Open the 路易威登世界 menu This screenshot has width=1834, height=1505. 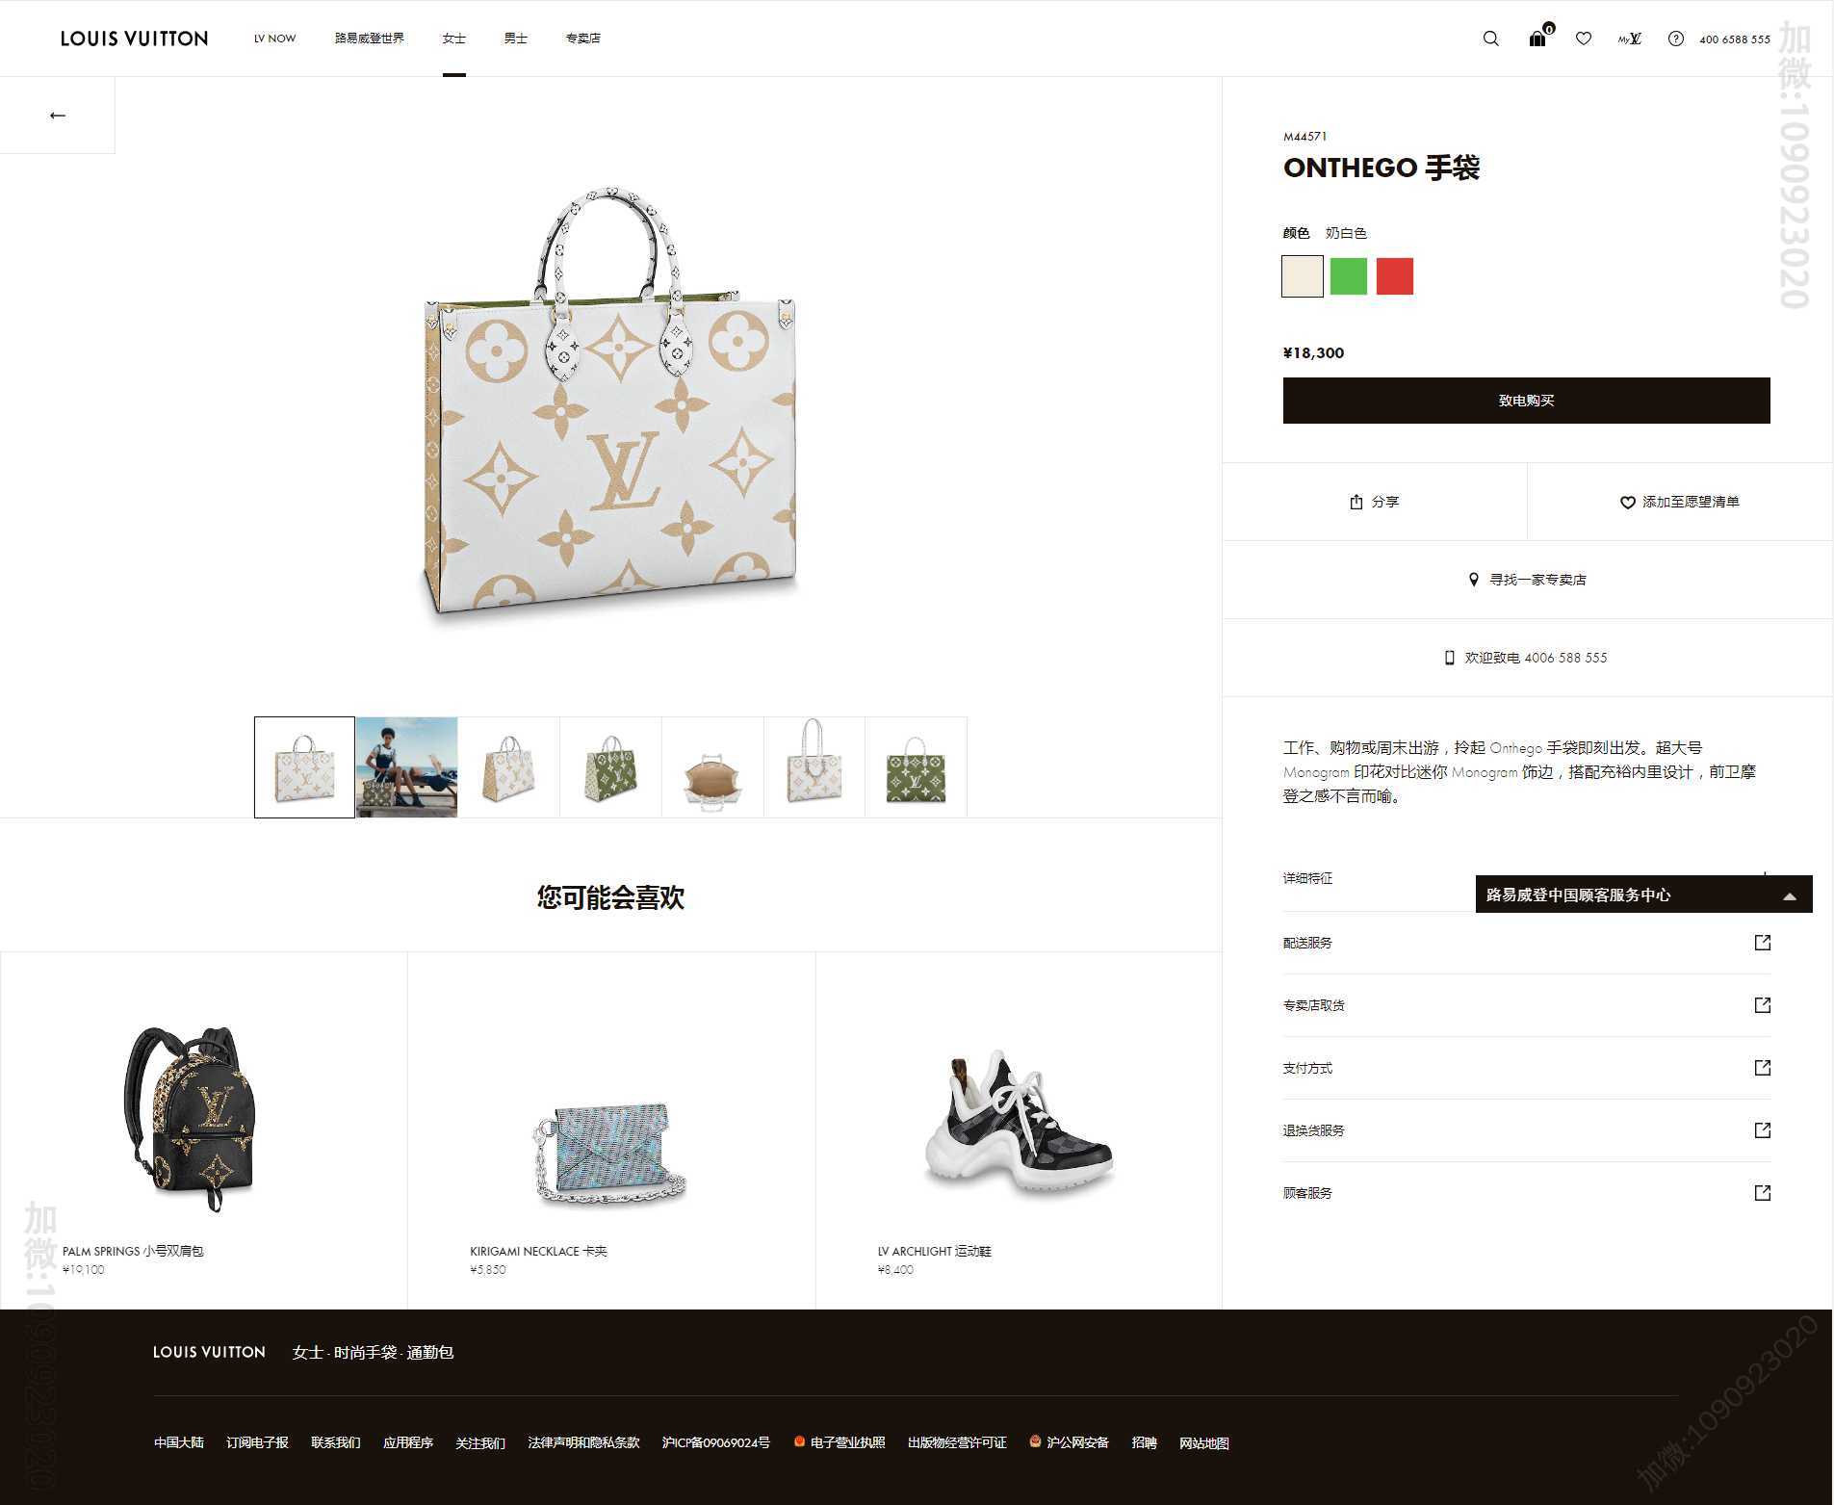tap(369, 39)
